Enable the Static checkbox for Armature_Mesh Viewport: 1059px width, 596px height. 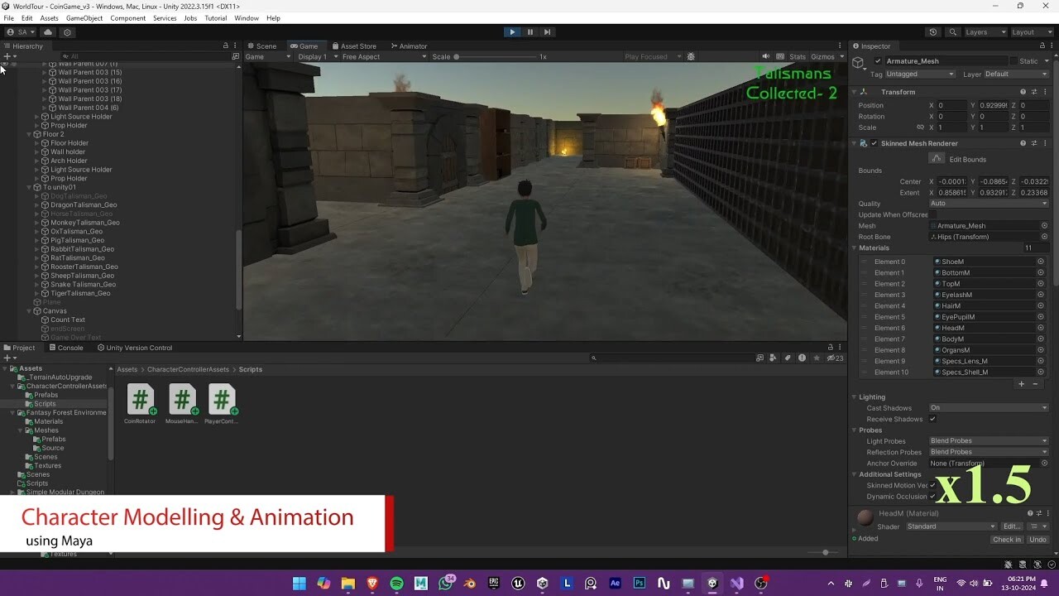click(x=1015, y=60)
